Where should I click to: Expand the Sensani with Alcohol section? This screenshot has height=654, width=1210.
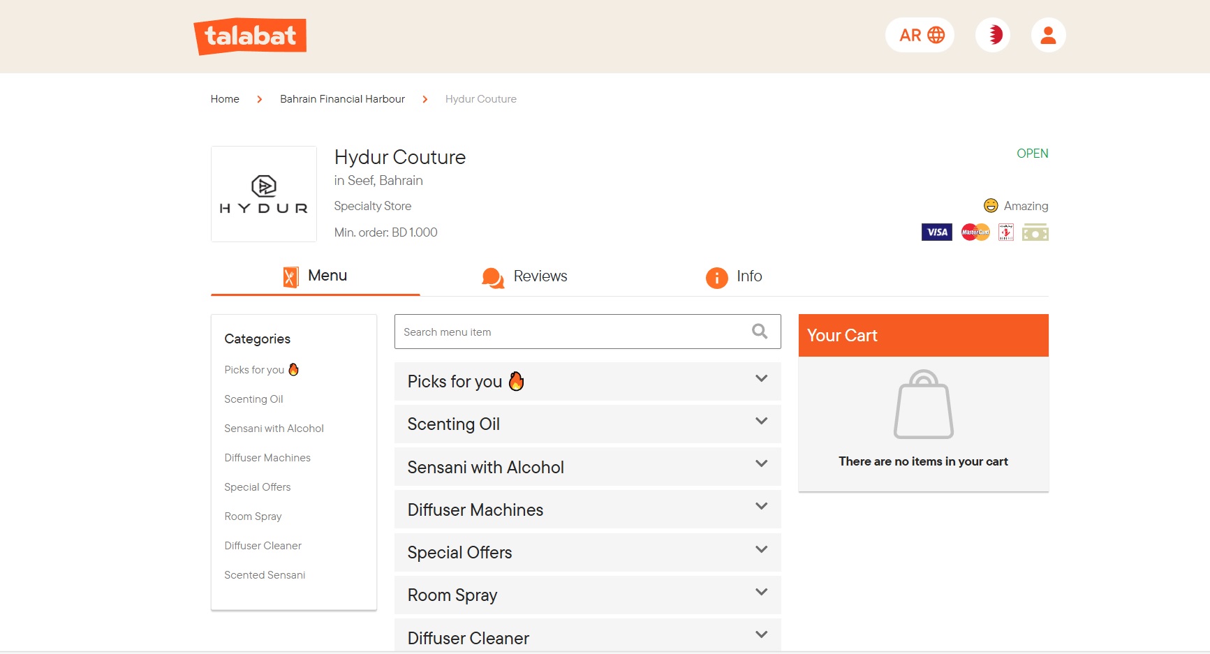coord(588,467)
